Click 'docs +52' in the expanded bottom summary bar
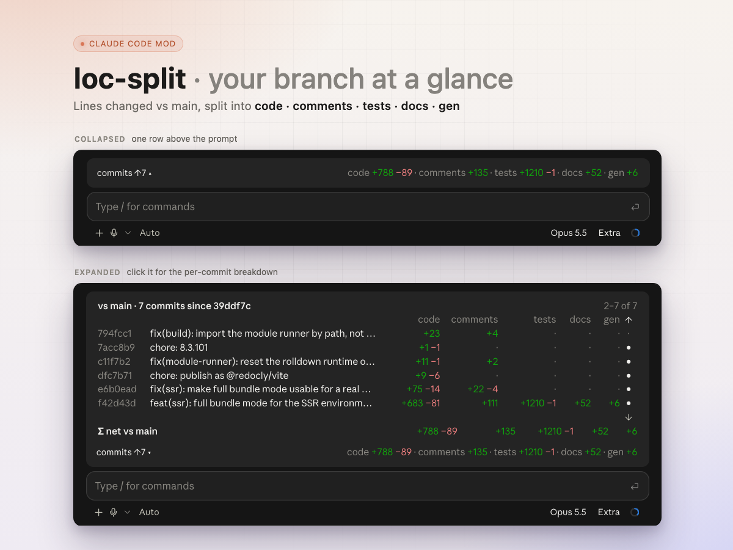Screen dimensions: 733x550 [x=582, y=452]
